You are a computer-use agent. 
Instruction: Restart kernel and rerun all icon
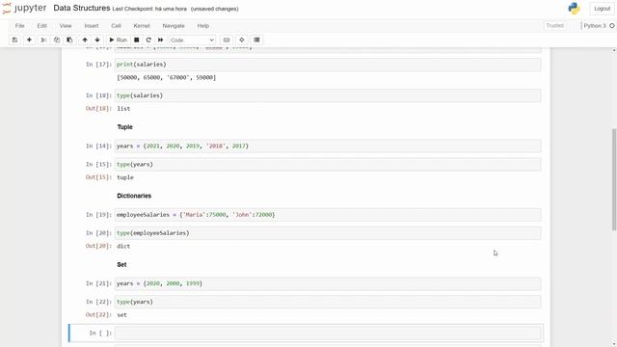click(x=161, y=40)
